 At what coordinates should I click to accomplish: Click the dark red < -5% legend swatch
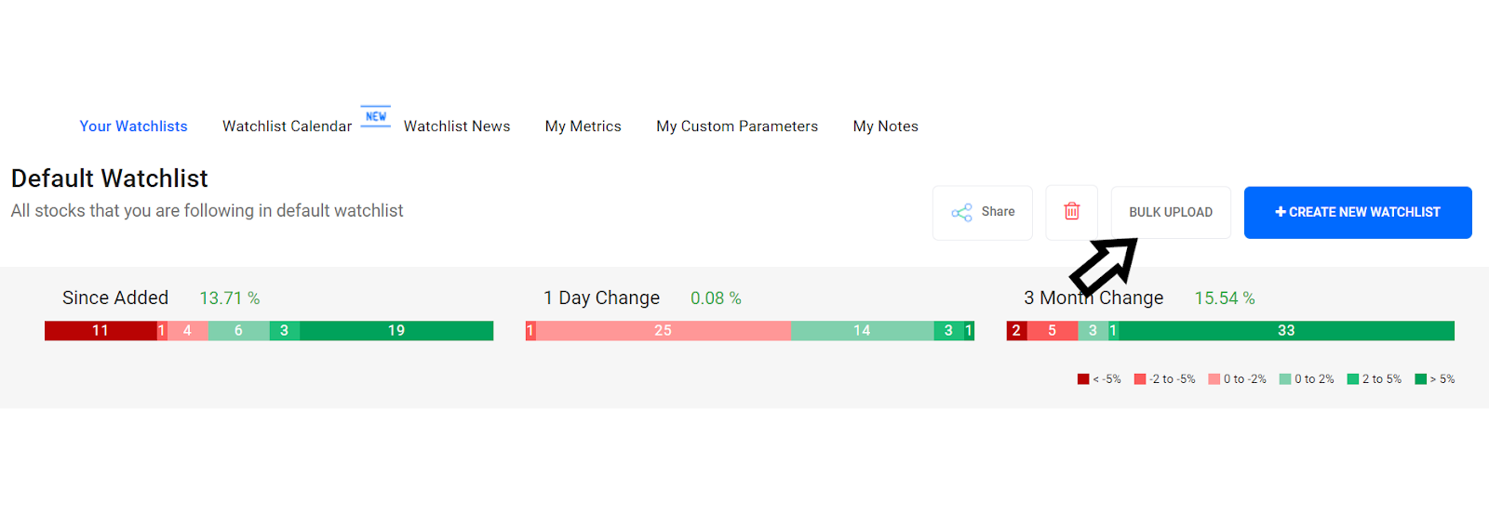1083,379
